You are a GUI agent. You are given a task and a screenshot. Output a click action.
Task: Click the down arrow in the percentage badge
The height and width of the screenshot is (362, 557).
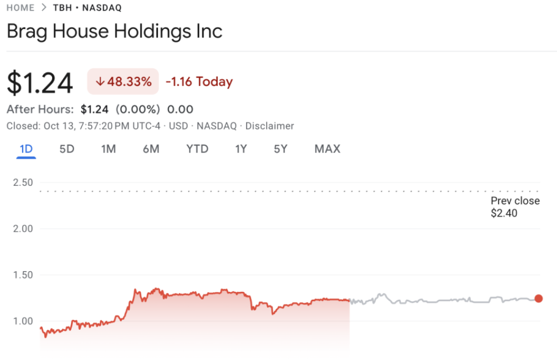pos(100,82)
